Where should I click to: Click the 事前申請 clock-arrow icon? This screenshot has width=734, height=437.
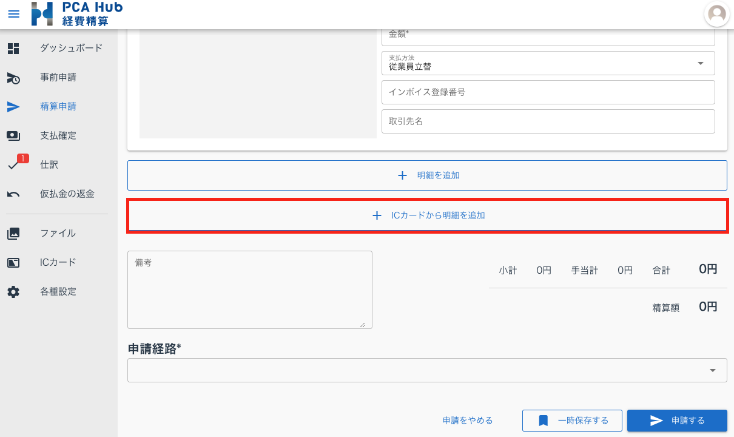pyautogui.click(x=13, y=78)
